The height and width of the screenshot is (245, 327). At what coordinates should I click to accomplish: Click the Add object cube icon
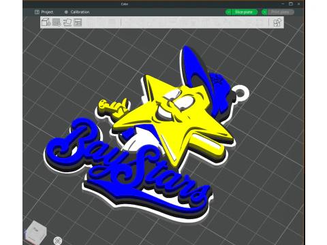[x=46, y=22]
